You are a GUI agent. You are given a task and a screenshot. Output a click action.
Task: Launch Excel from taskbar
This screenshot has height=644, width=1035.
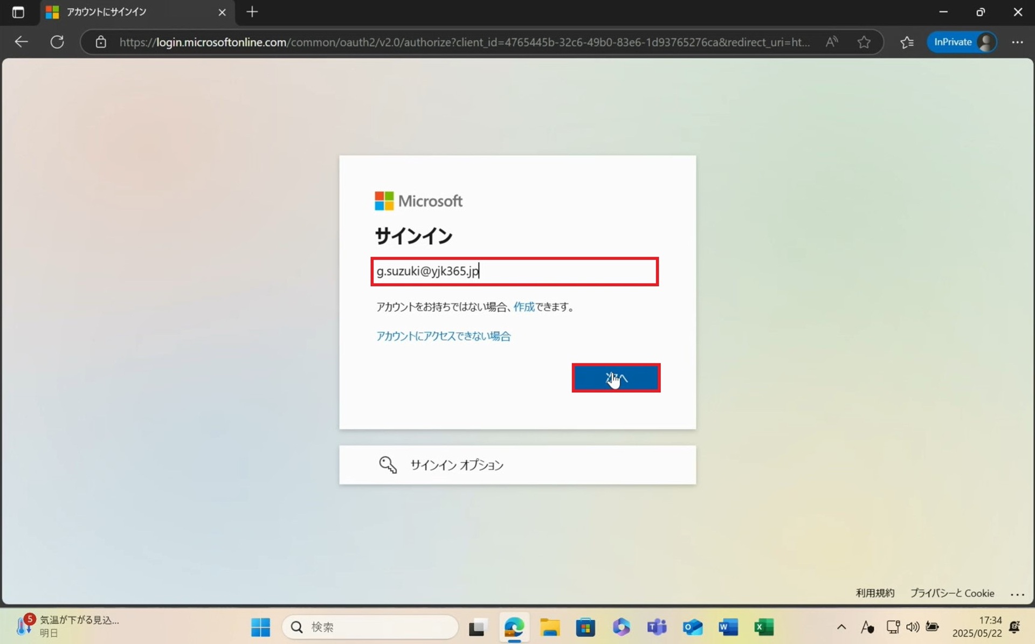coord(764,627)
